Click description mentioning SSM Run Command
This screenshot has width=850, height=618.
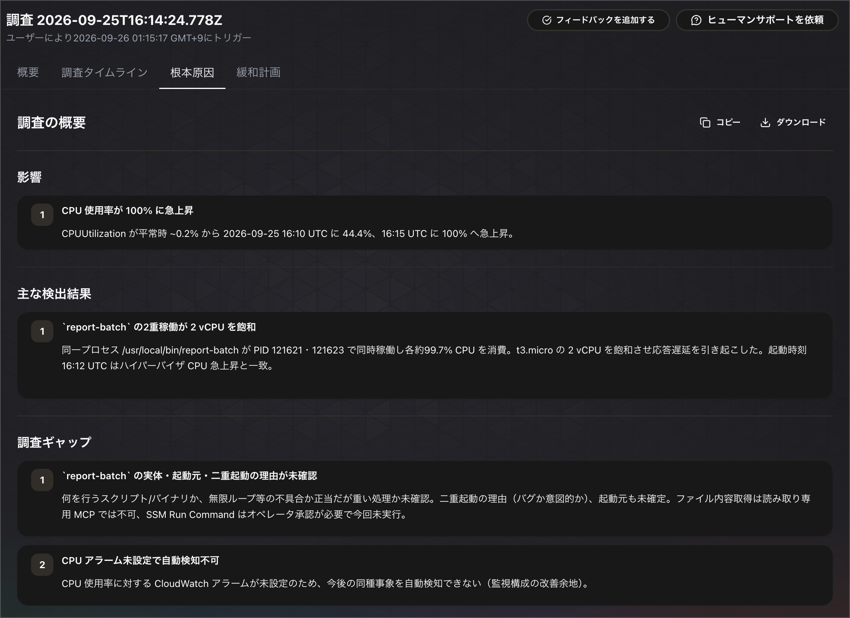click(x=436, y=506)
